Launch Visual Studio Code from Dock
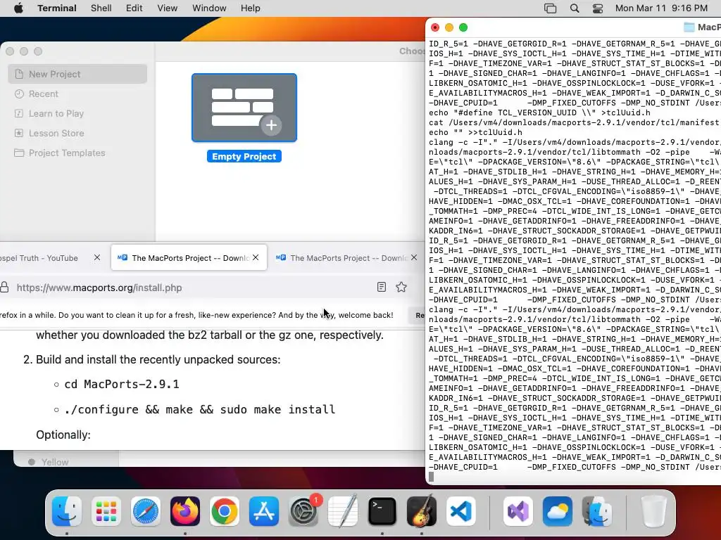Image resolution: width=721 pixels, height=540 pixels. [x=460, y=511]
